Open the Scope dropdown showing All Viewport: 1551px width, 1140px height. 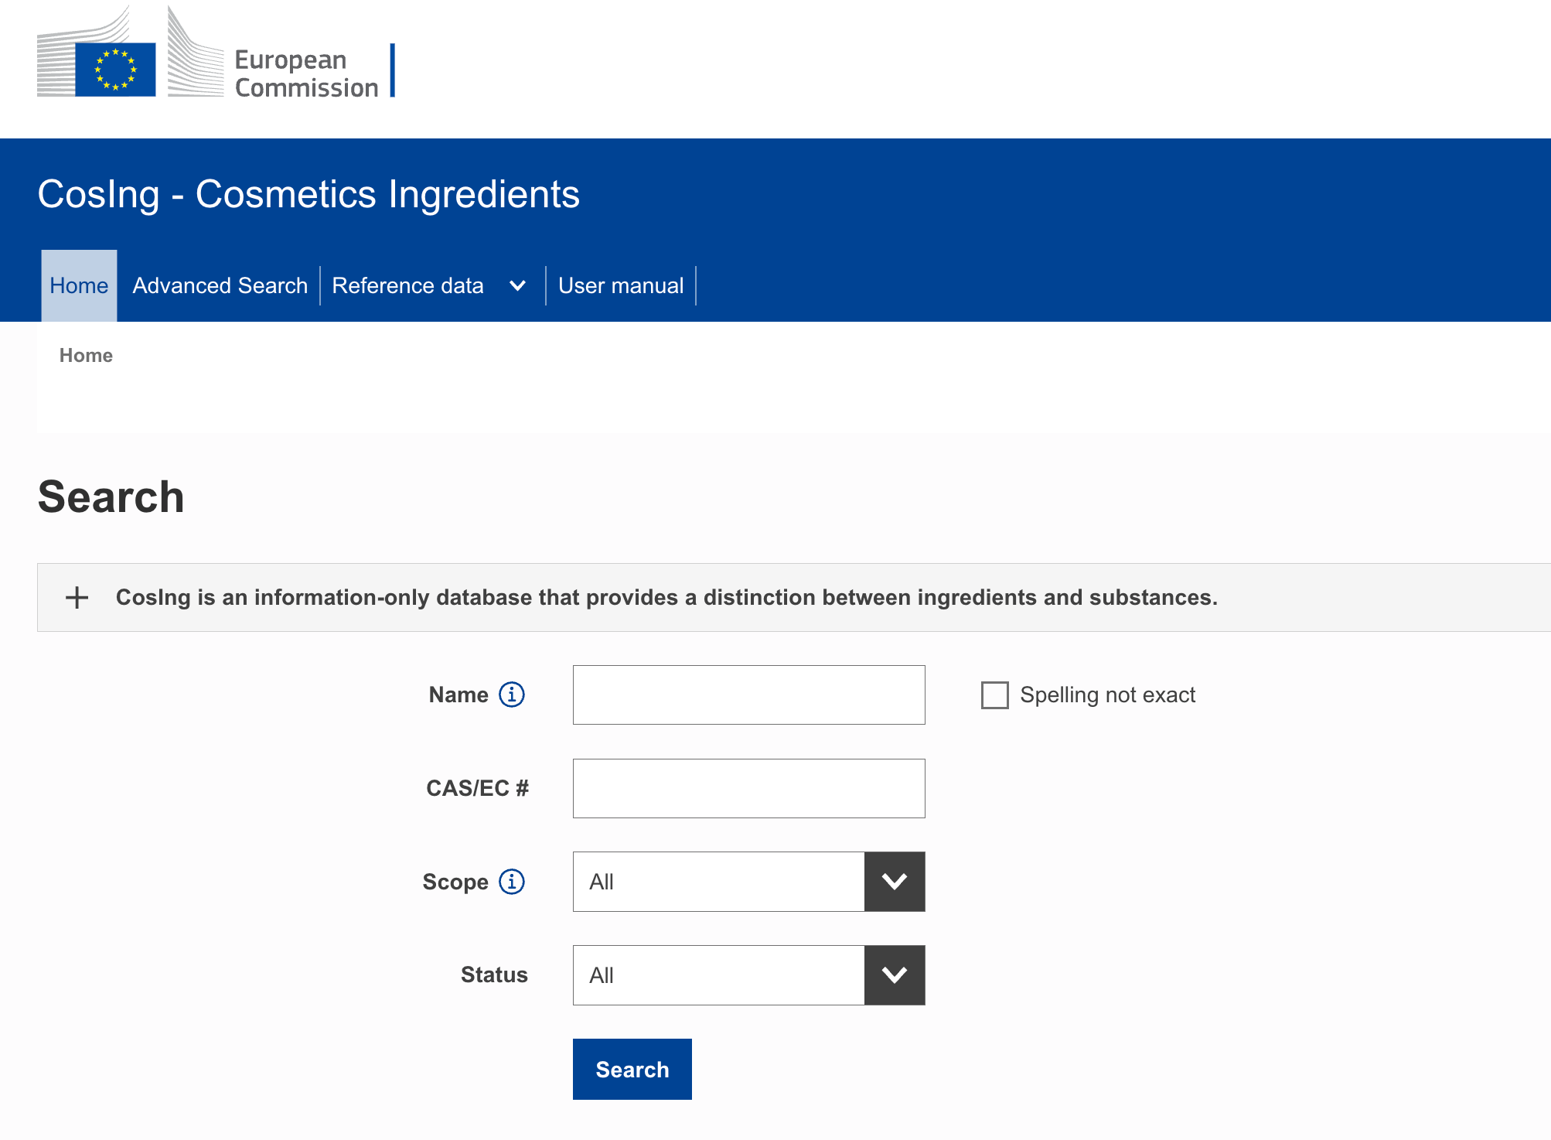pos(718,882)
